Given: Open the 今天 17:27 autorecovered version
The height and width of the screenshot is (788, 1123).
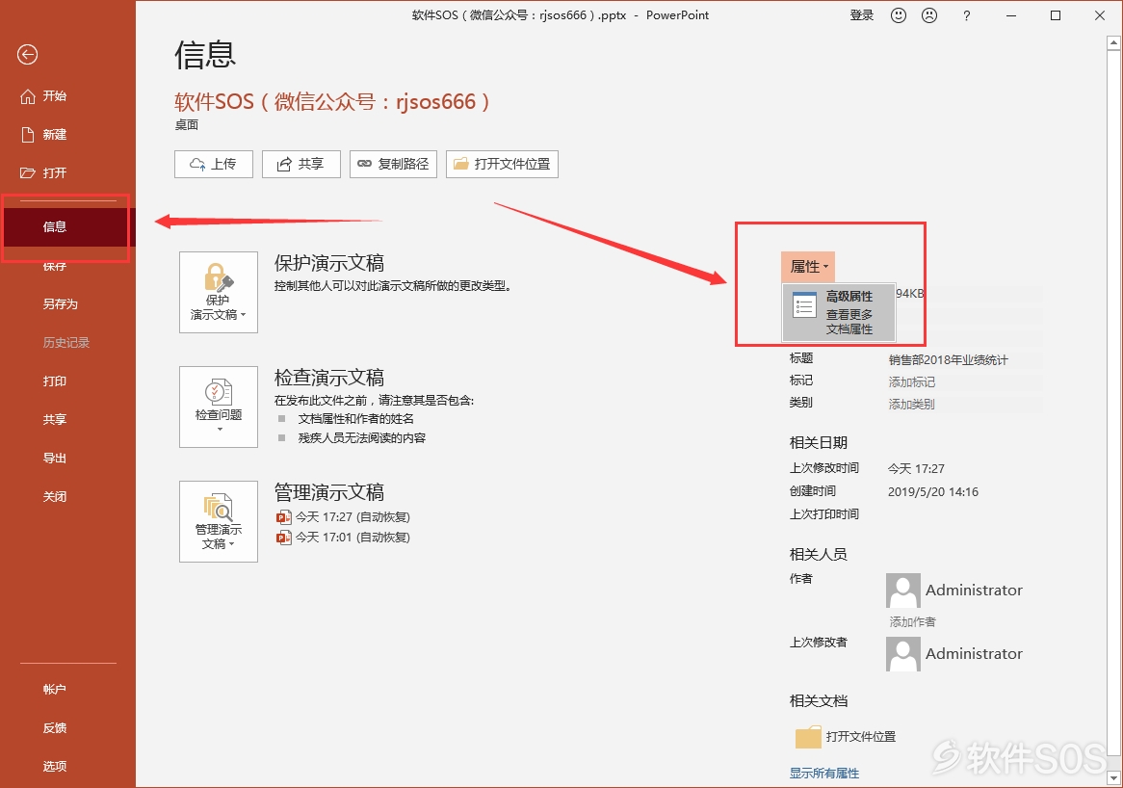Looking at the screenshot, I should [344, 516].
